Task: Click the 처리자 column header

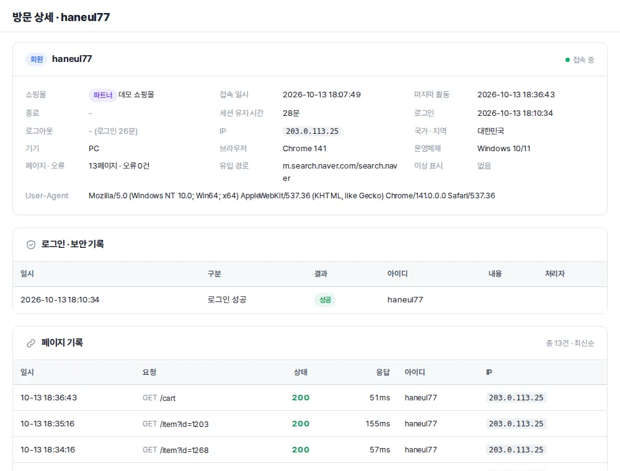Action: click(555, 274)
